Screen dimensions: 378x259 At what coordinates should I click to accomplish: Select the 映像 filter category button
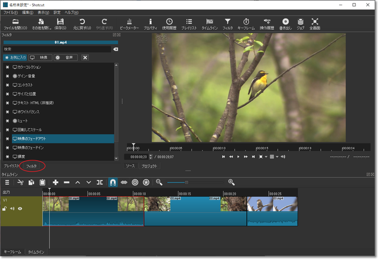(40, 58)
